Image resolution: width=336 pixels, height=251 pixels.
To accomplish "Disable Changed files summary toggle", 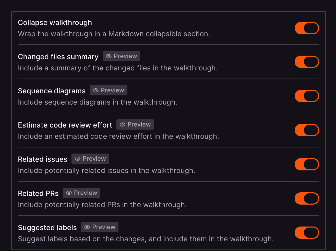I will point(307,62).
